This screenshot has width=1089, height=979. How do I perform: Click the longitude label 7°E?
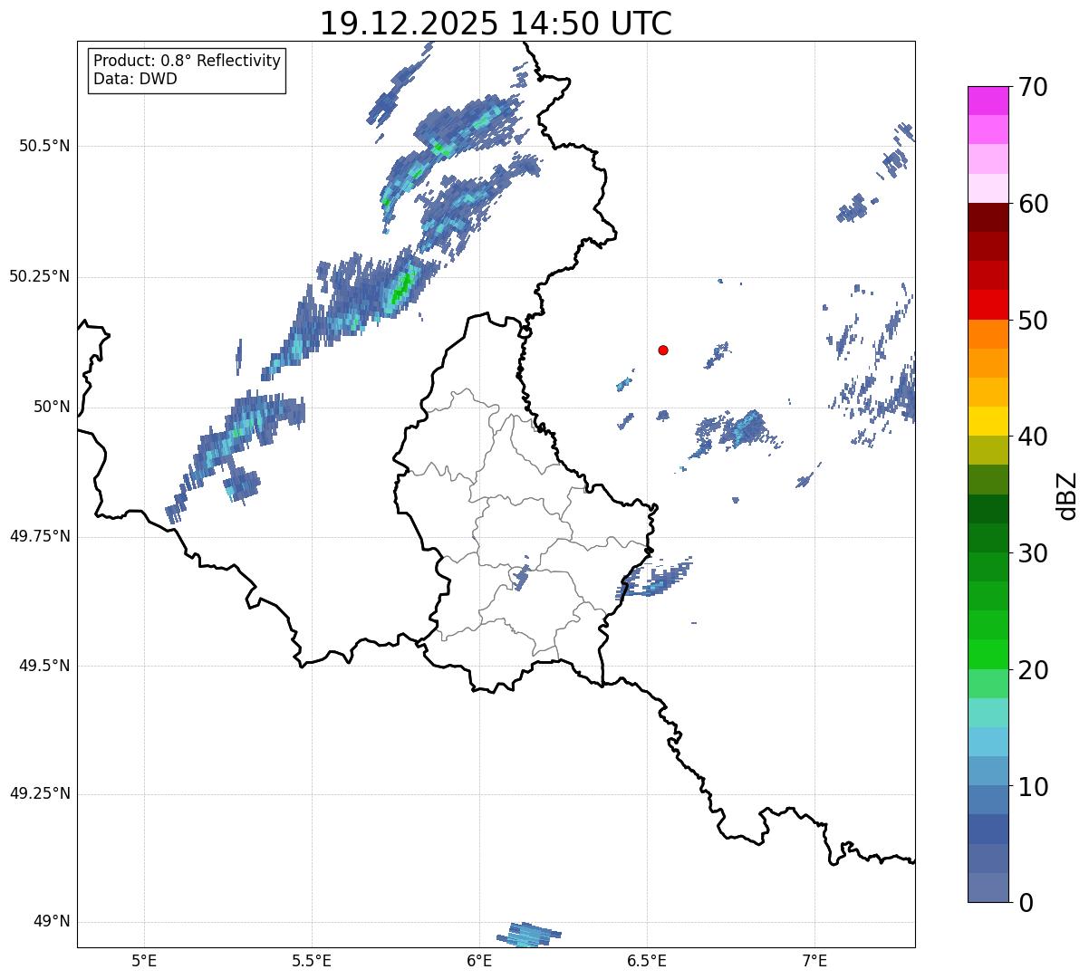tap(815, 960)
